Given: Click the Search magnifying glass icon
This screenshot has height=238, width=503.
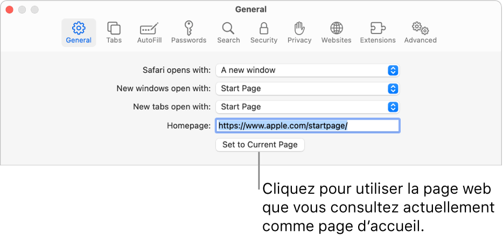Looking at the screenshot, I should [228, 28].
